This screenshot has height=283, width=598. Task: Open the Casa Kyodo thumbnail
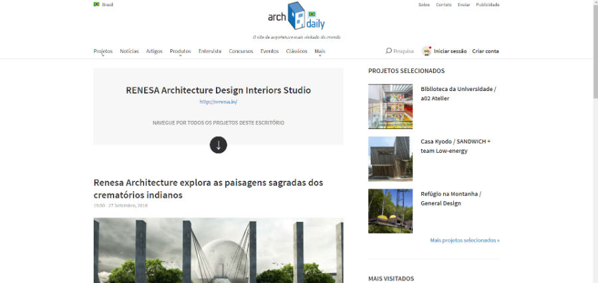[391, 159]
